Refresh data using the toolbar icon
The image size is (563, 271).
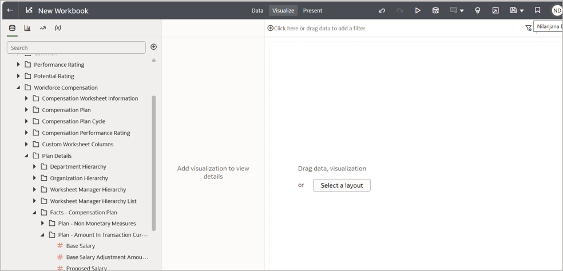[435, 11]
